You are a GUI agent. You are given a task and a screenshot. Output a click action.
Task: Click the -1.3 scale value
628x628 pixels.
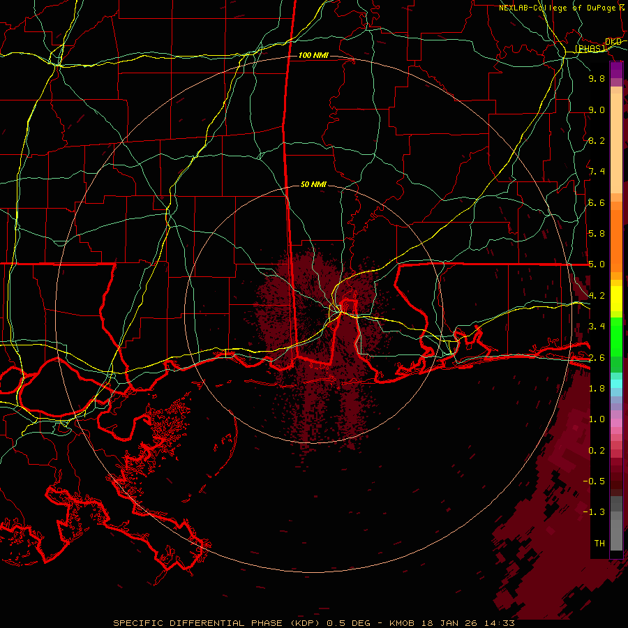tap(594, 512)
